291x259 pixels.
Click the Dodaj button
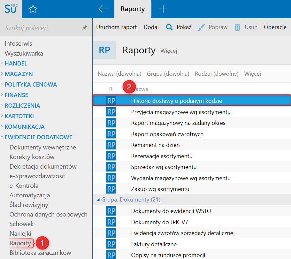151,27
